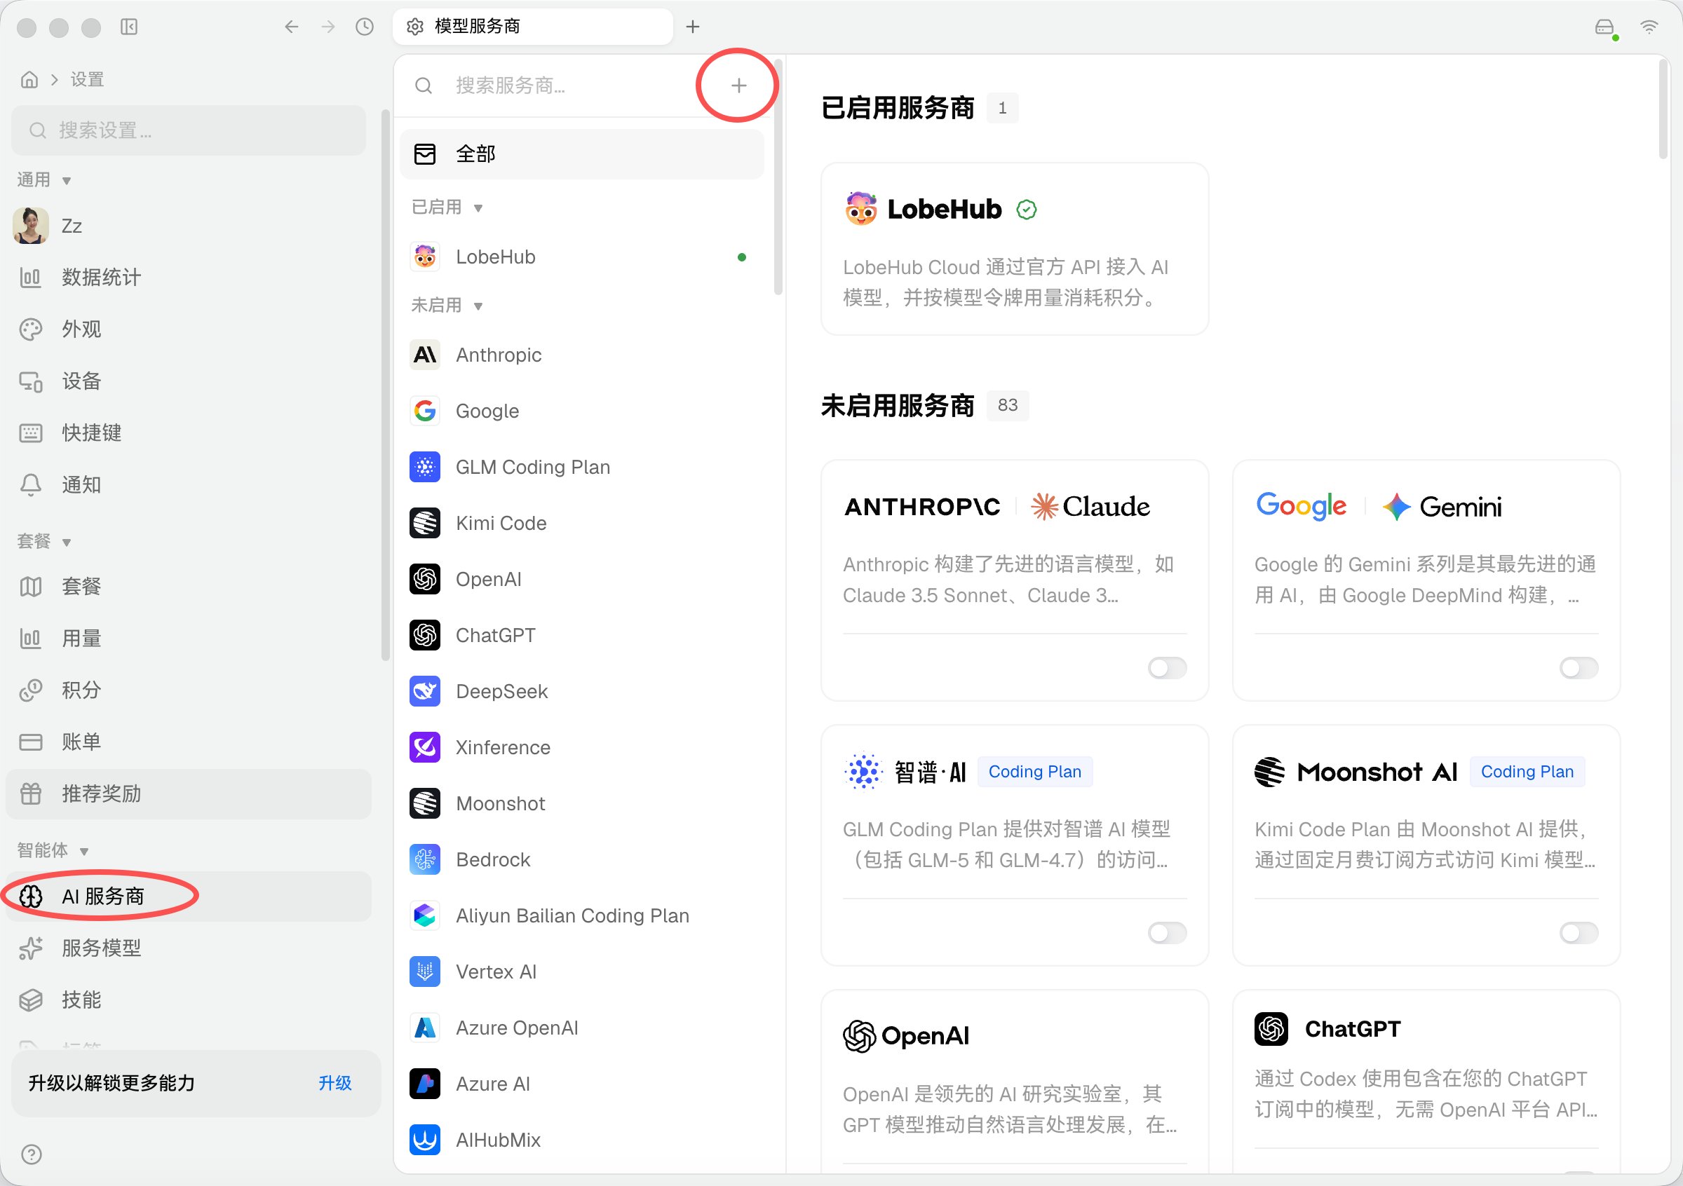
Task: Enable the Google Gemini card toggle
Action: point(1579,667)
